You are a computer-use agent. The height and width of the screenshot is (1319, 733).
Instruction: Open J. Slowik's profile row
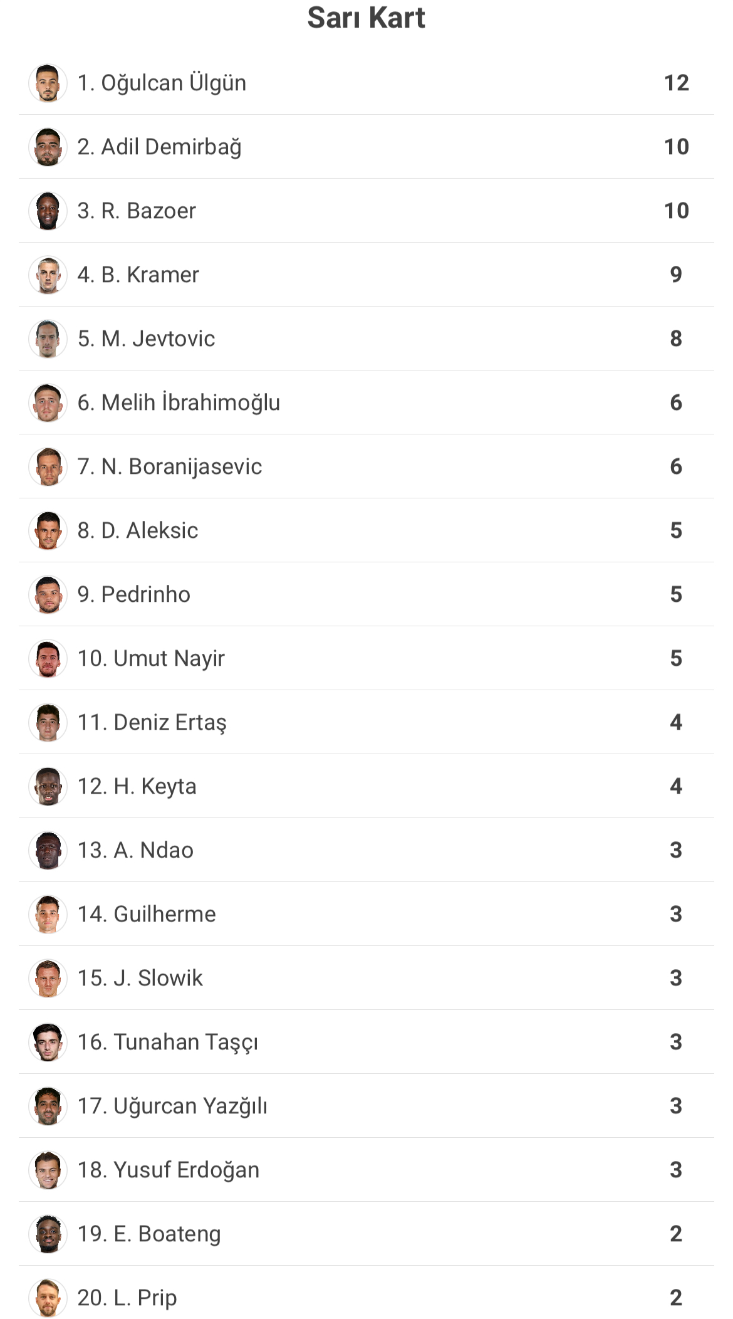click(x=366, y=978)
